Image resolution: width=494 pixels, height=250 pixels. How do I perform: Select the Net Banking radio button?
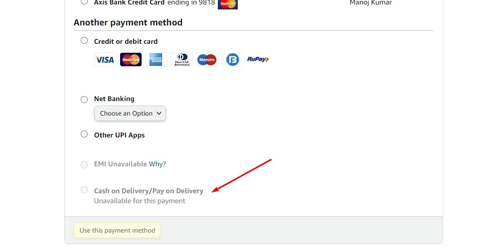(84, 100)
